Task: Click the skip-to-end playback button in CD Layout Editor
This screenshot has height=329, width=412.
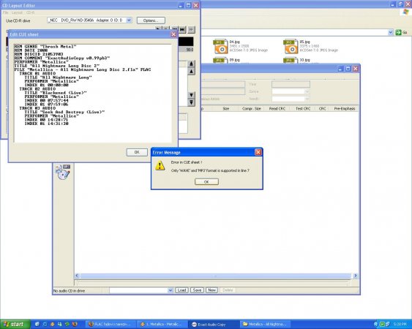Action: coord(182,30)
